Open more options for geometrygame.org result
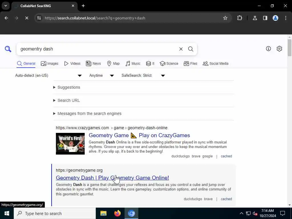292x219 pixels. [x=217, y=199]
